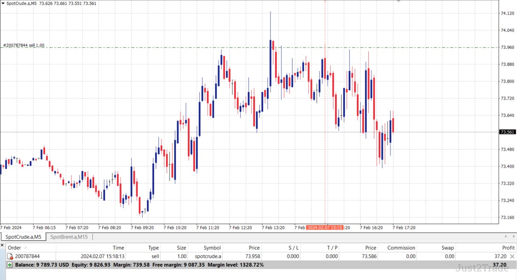Select the #200787844 sell 1.00 order line label
This screenshot has width=517, height=280.
click(x=23, y=45)
